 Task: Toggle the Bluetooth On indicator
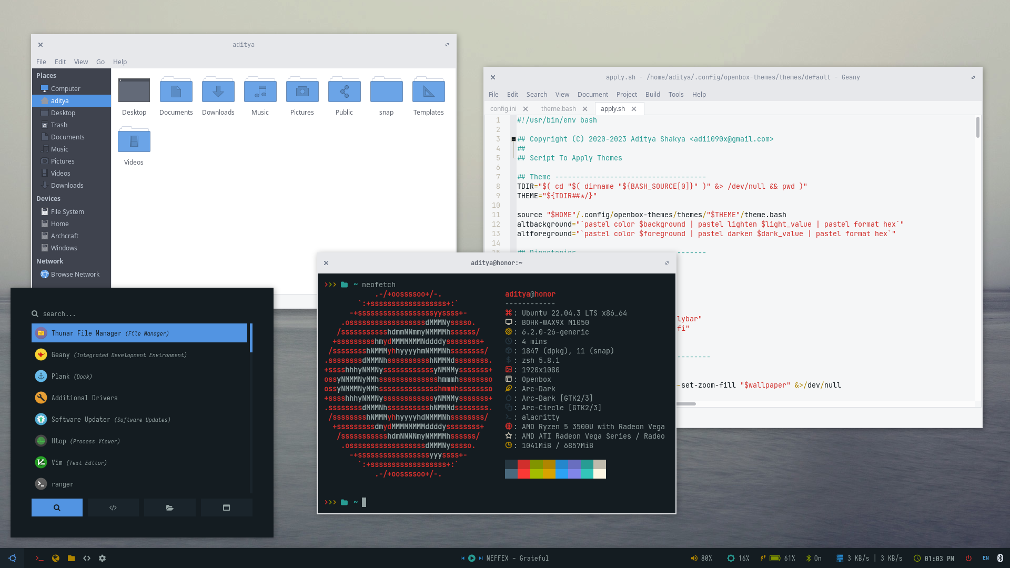point(813,559)
